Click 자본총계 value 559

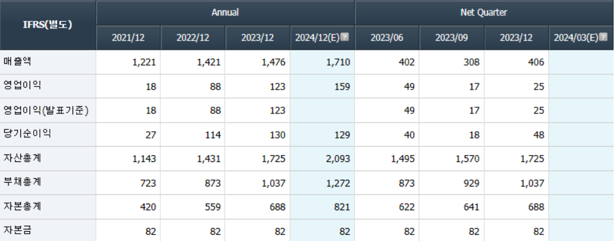click(213, 207)
